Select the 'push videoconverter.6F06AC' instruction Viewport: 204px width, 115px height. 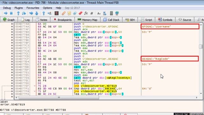coord(96,27)
